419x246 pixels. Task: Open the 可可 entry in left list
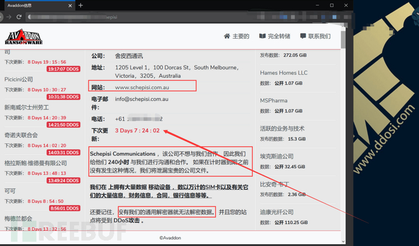coord(10,191)
